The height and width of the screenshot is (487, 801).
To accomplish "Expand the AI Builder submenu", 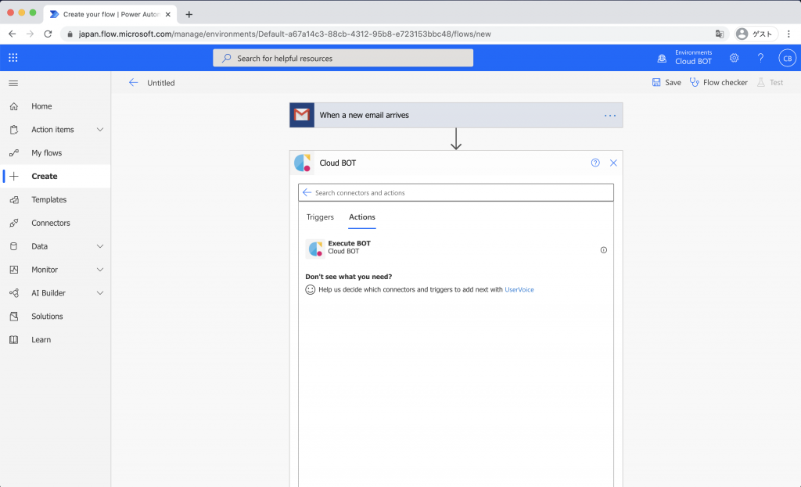I will [x=100, y=293].
